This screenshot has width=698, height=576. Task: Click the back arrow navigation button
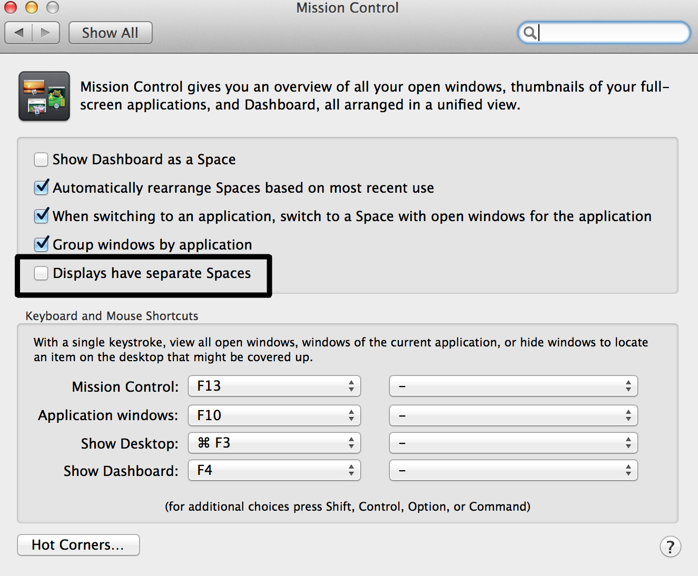point(18,33)
